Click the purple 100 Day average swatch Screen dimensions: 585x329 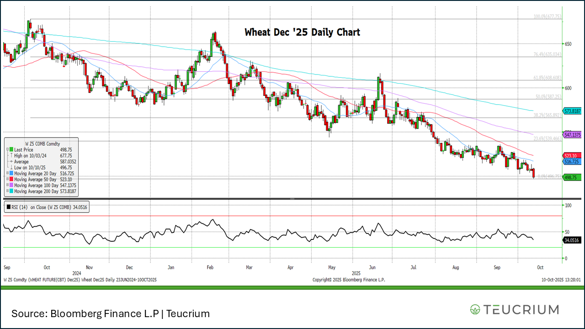click(x=11, y=186)
